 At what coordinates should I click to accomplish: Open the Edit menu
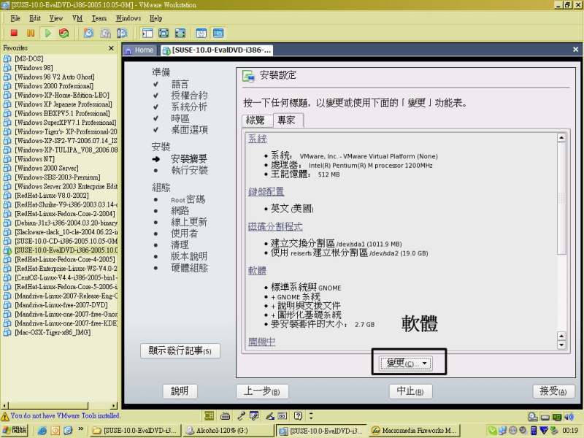(x=35, y=18)
